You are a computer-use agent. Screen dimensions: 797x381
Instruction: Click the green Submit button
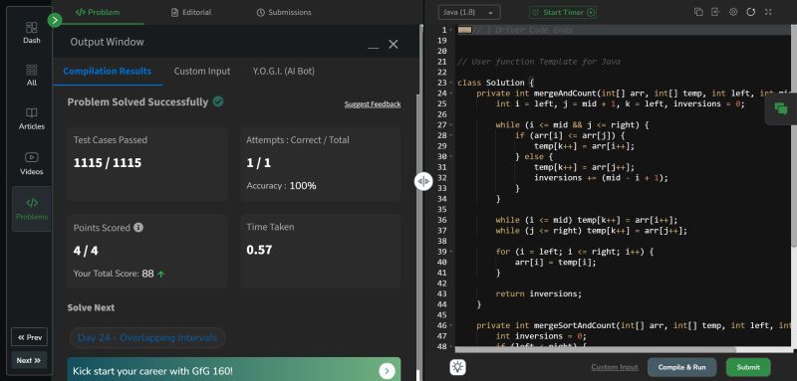[x=748, y=367]
